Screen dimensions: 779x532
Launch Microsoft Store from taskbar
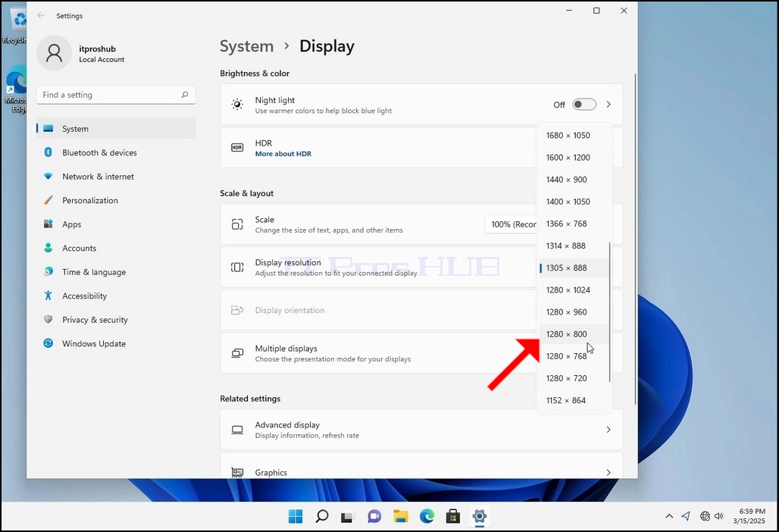452,517
